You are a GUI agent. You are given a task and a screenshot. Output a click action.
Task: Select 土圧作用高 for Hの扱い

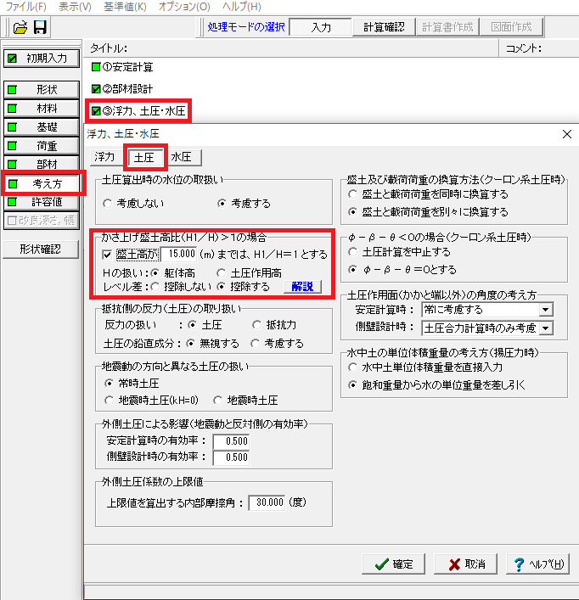(221, 273)
